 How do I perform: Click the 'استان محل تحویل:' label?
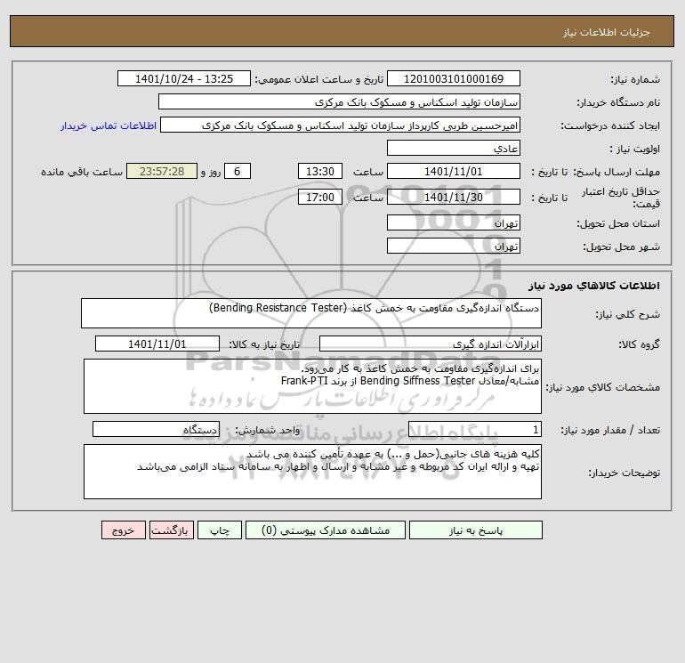618,223
